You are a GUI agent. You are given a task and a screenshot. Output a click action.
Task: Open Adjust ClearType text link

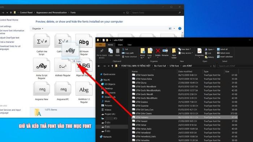[9, 37]
